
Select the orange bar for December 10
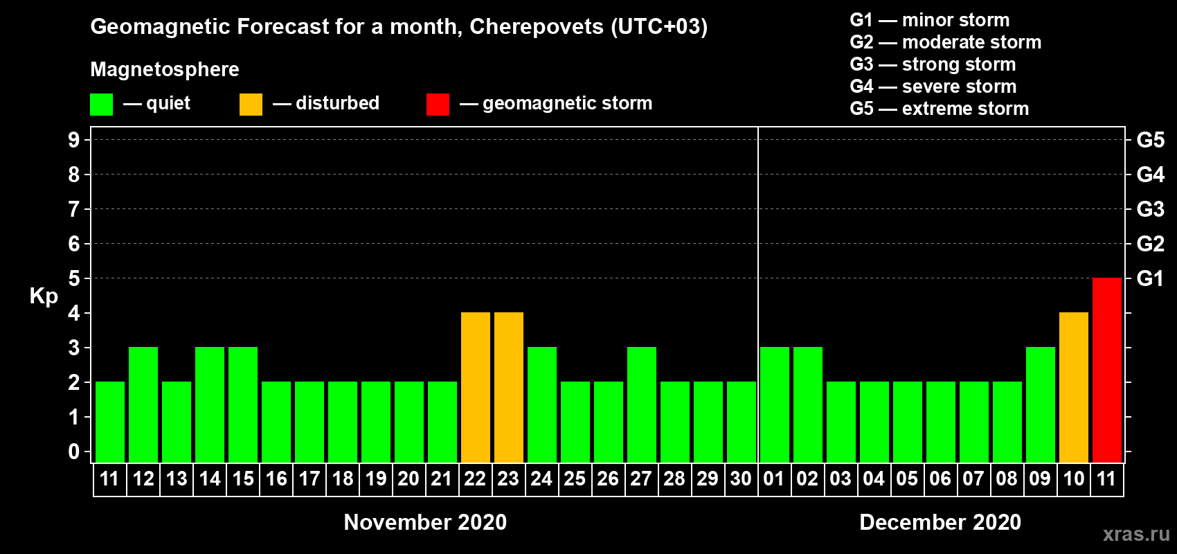pyautogui.click(x=1073, y=387)
